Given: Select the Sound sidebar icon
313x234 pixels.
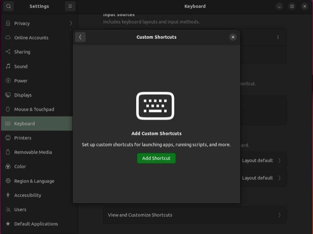Looking at the screenshot, I should click(8, 66).
